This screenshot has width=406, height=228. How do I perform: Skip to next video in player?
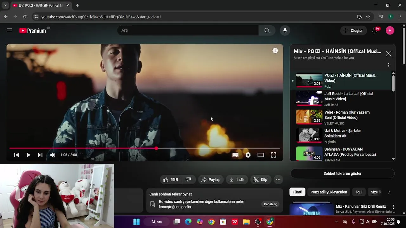pos(40,155)
